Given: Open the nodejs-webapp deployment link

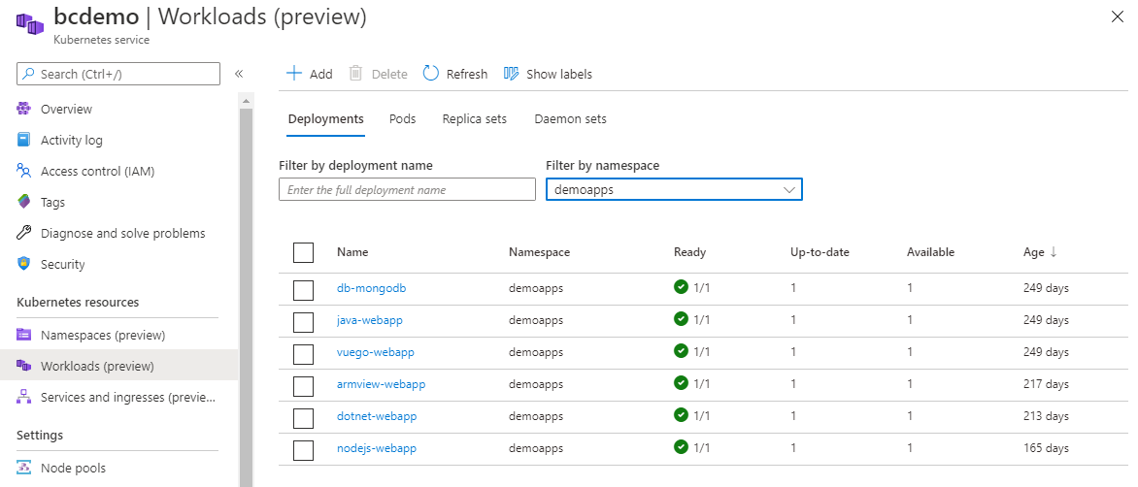Looking at the screenshot, I should point(377,448).
